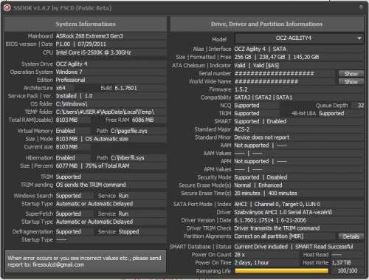Click the SSDOK red app icon
The width and height of the screenshot is (369, 280).
pyautogui.click(x=7, y=8)
